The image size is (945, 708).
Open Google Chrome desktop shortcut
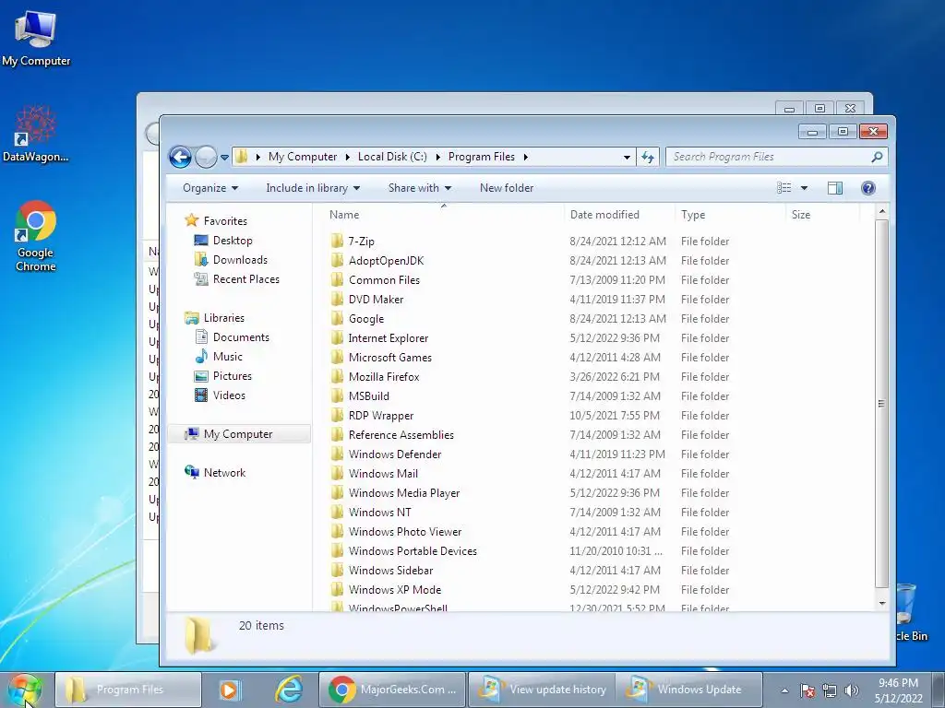point(36,236)
